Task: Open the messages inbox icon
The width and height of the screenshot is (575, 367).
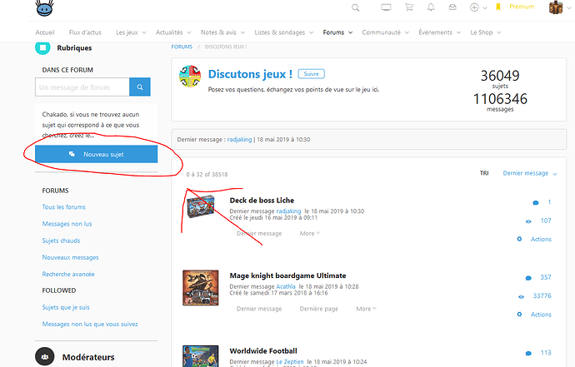Action: pos(452,7)
